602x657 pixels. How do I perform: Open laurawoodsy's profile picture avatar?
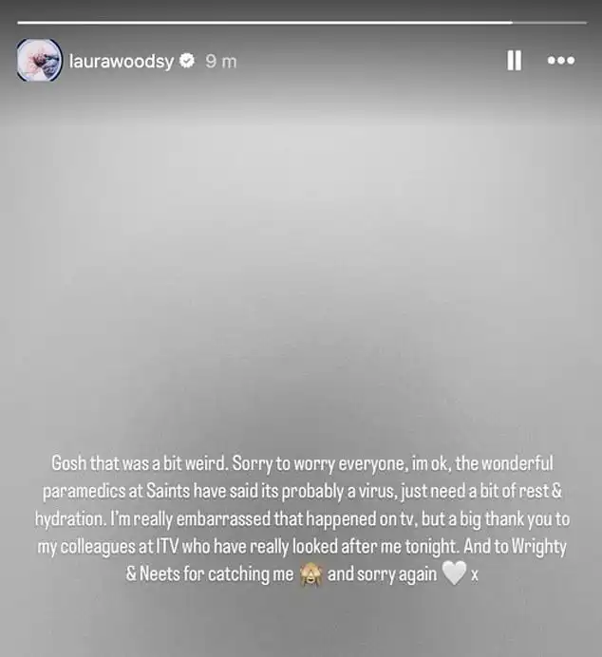(x=39, y=61)
